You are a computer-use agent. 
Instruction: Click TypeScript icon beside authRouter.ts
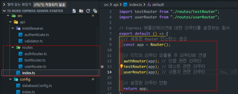point(20,54)
